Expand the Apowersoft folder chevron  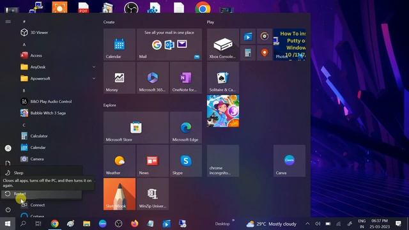(94, 79)
